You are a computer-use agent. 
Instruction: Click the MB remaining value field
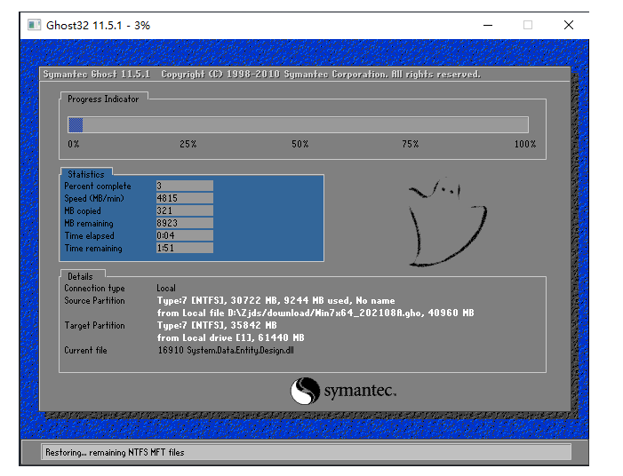184,224
